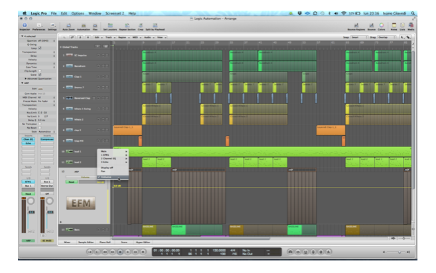436x273 pixels.
Task: Toggle the Automation view toolbar icon
Action: pyautogui.click(x=84, y=26)
